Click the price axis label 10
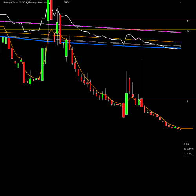This screenshot has width=196, height=196. click(188, 31)
